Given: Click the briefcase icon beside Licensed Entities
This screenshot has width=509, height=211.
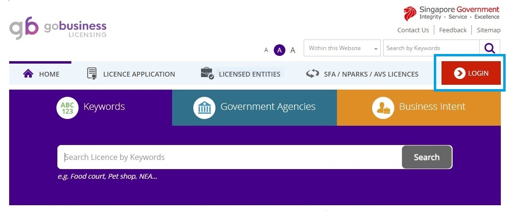Looking at the screenshot, I should (207, 73).
